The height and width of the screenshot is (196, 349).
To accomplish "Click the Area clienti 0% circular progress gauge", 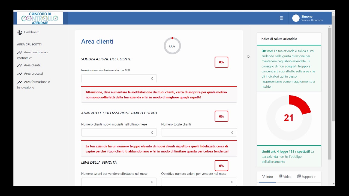I will (x=172, y=46).
